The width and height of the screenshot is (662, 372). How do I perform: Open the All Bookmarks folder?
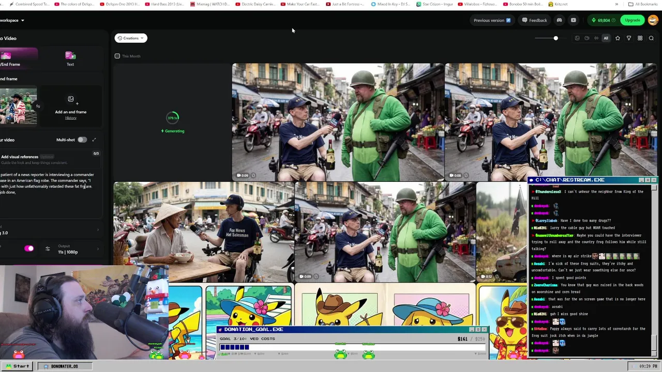pos(643,4)
